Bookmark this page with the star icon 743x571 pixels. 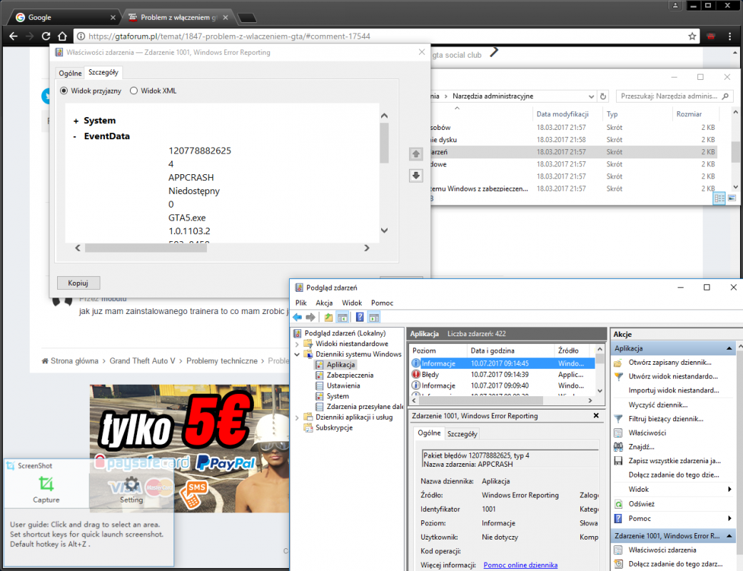(x=692, y=36)
